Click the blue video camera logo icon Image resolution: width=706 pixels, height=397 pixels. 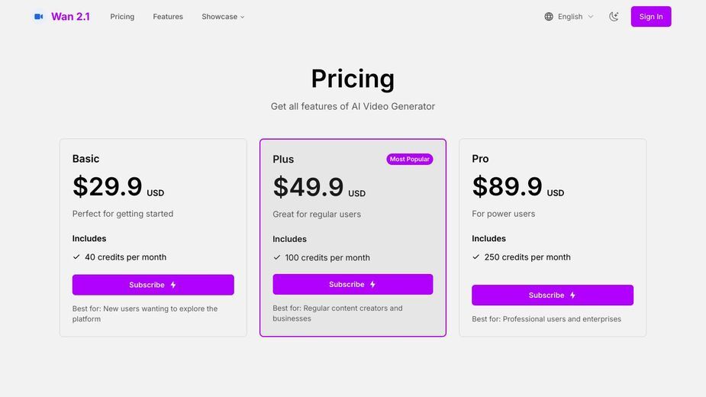point(39,17)
